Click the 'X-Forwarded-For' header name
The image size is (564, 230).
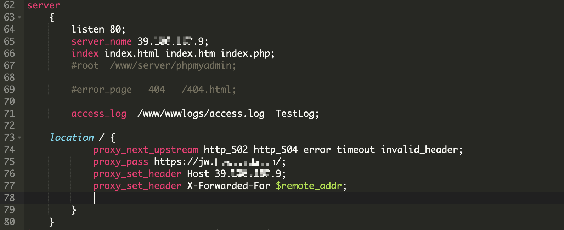229,186
